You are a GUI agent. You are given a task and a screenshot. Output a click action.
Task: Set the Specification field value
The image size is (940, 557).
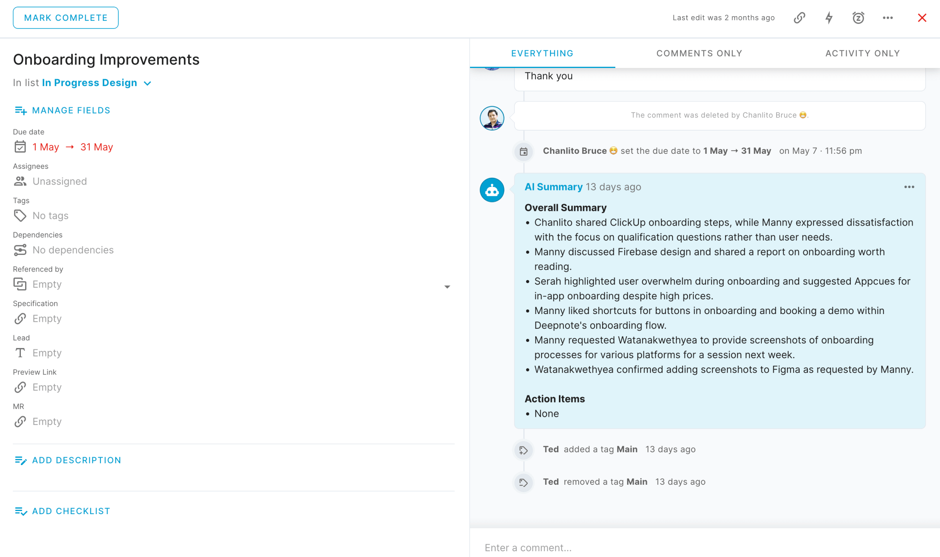click(x=47, y=319)
